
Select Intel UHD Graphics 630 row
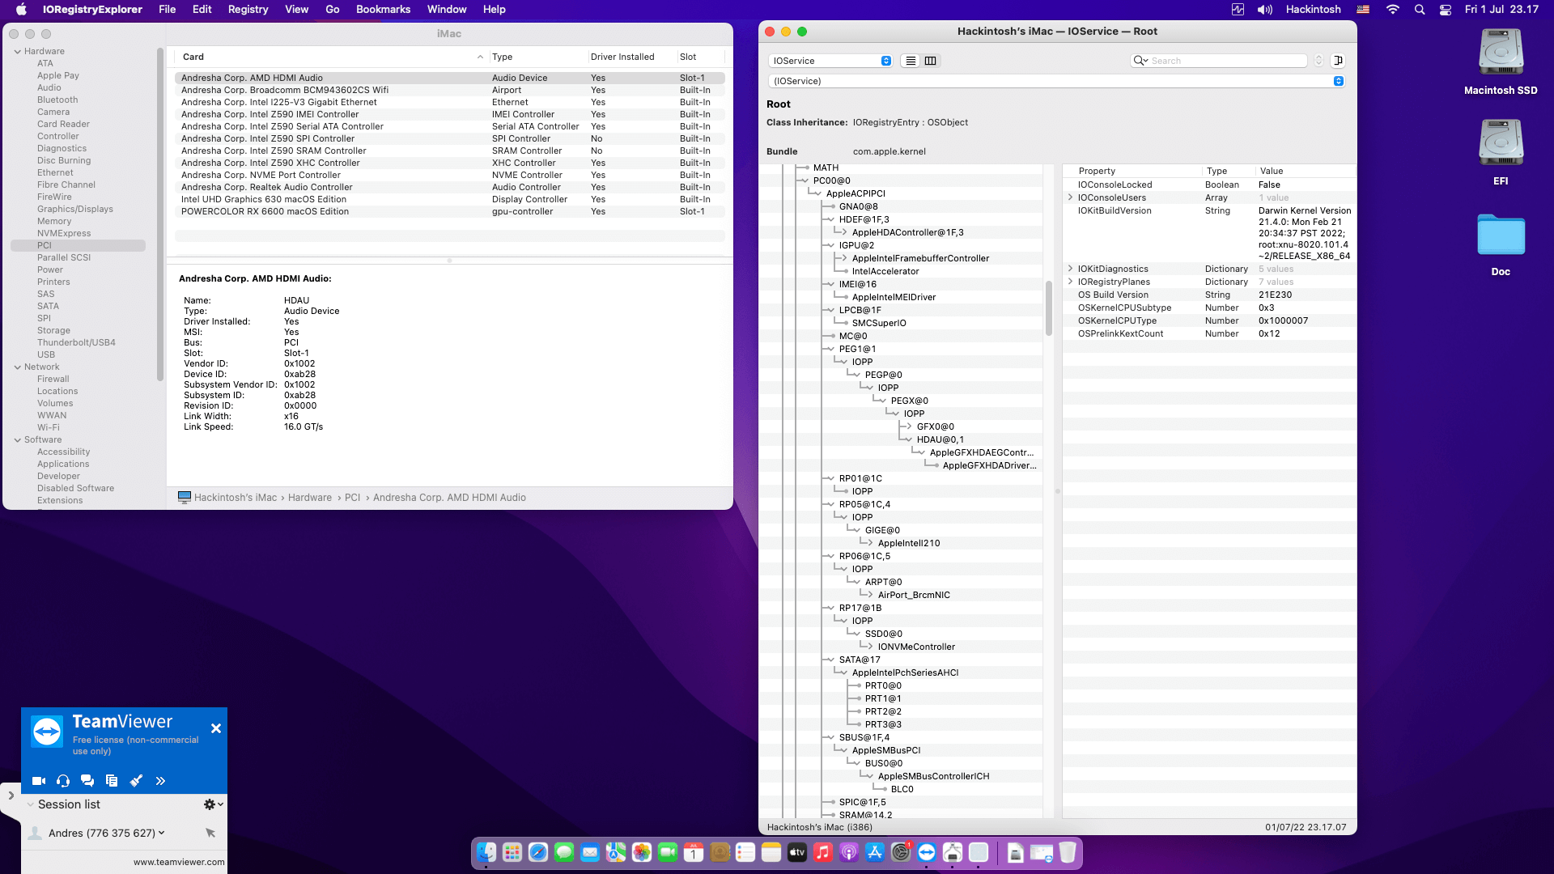(450, 199)
